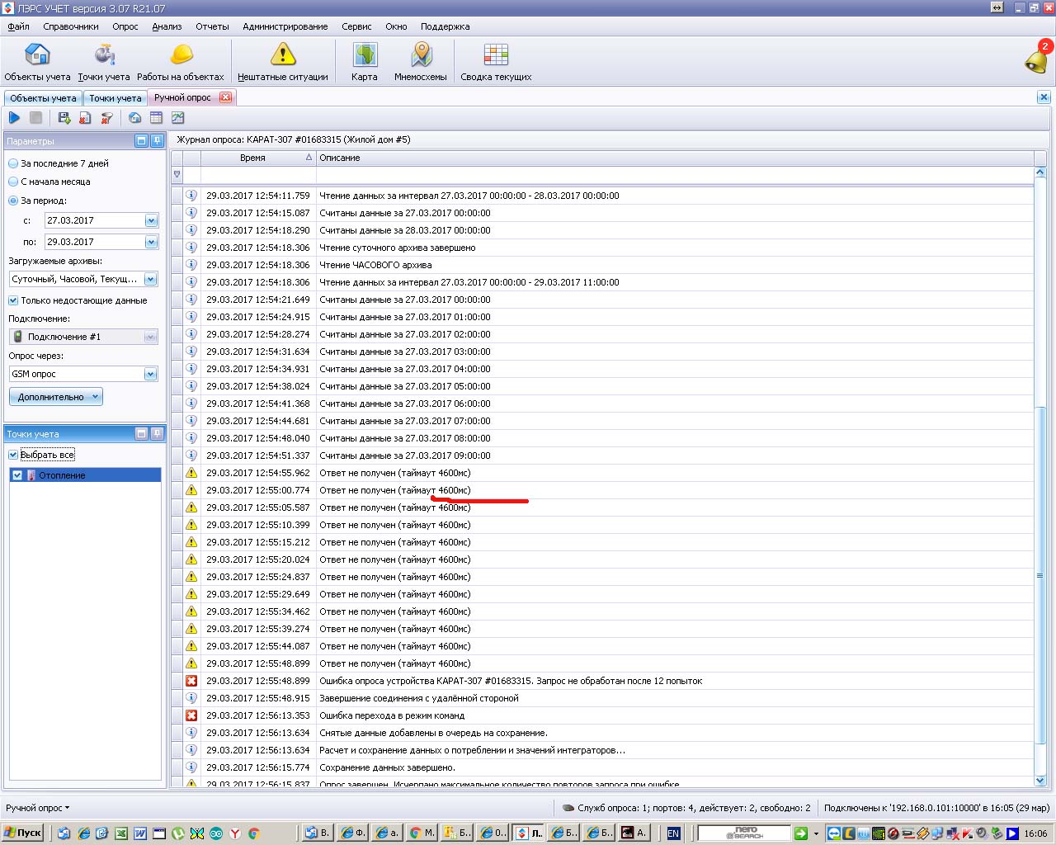Toggle 'Только недостающие данные' checkbox

(13, 300)
